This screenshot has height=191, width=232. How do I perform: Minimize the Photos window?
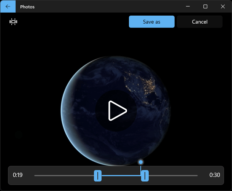click(188, 6)
